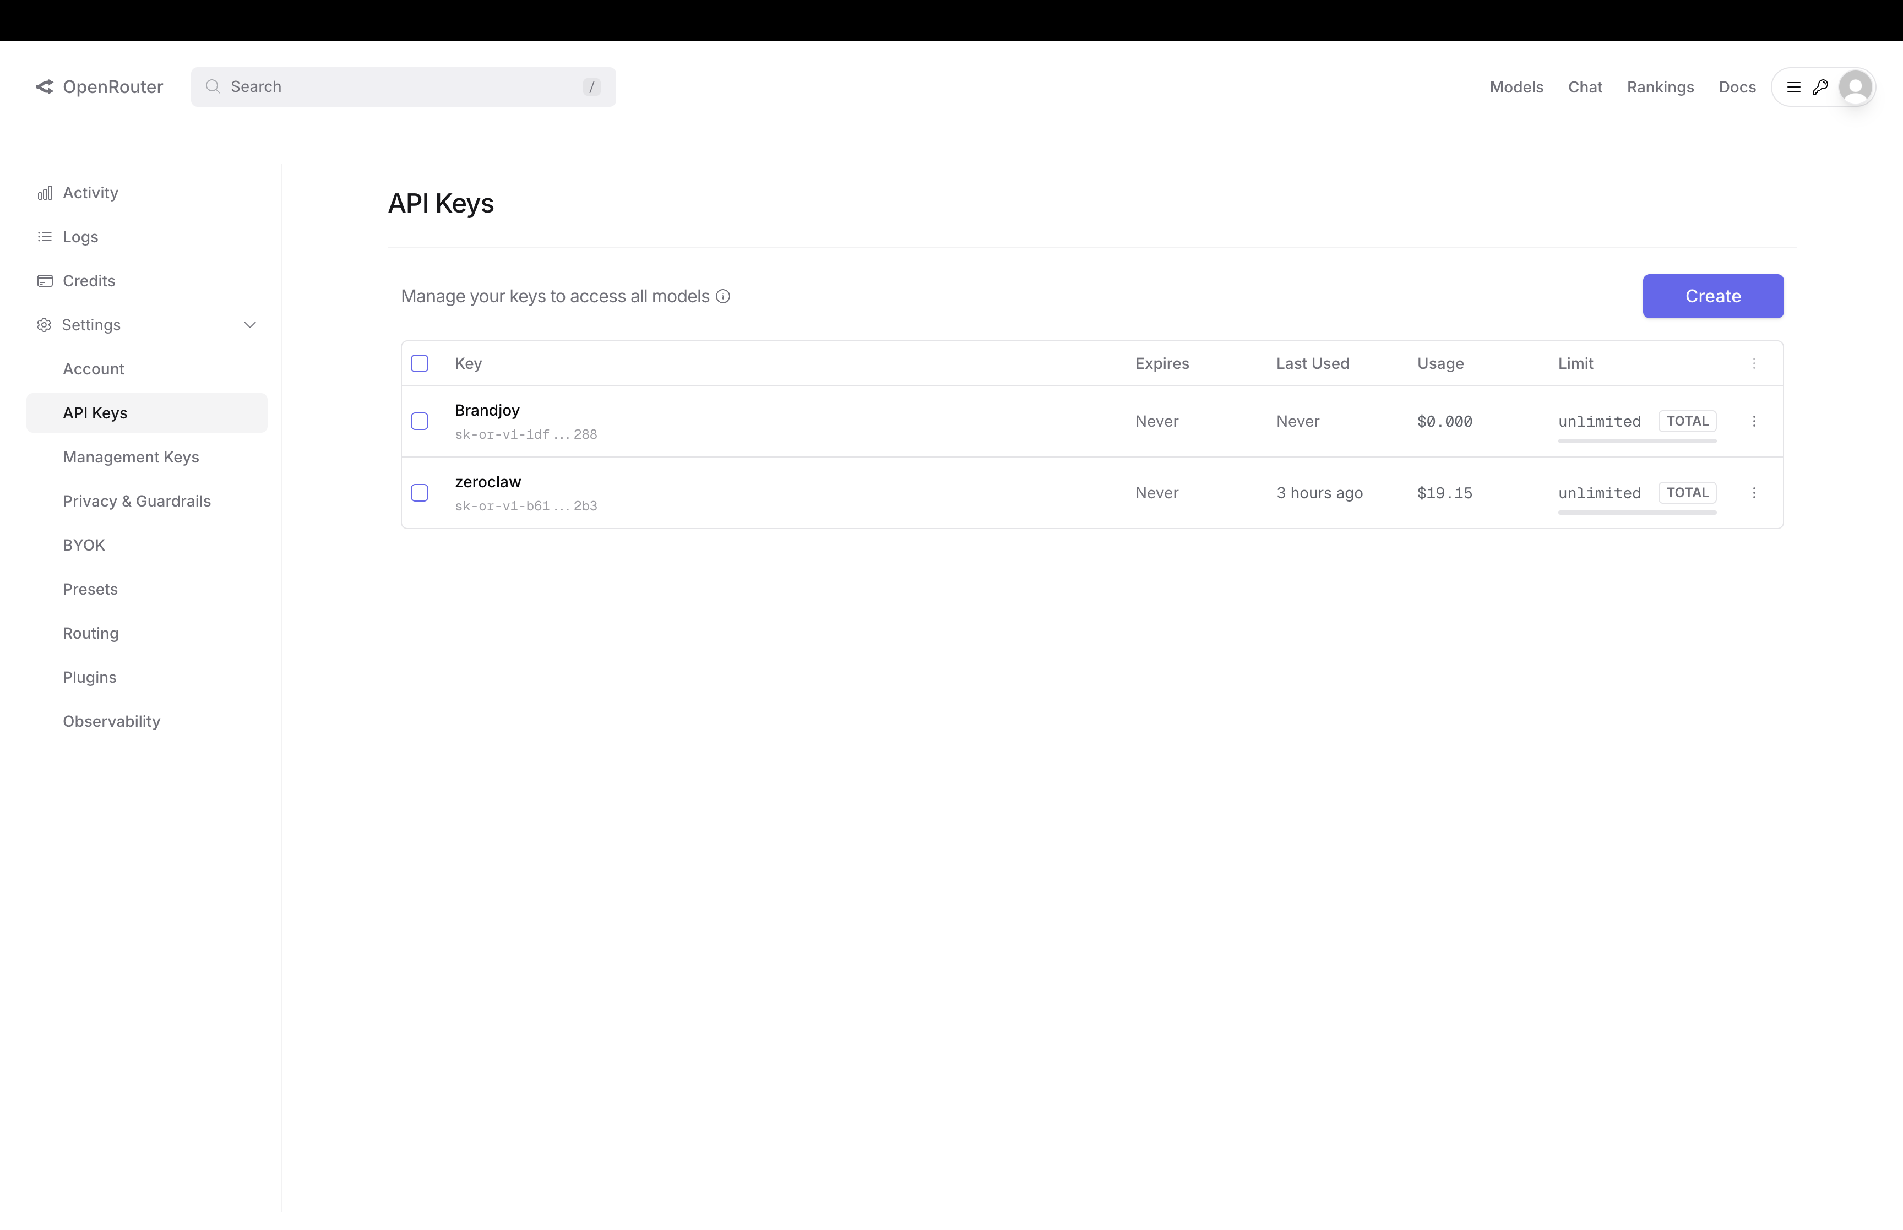The height and width of the screenshot is (1230, 1903).
Task: Click the Logs list icon
Action: (x=45, y=236)
